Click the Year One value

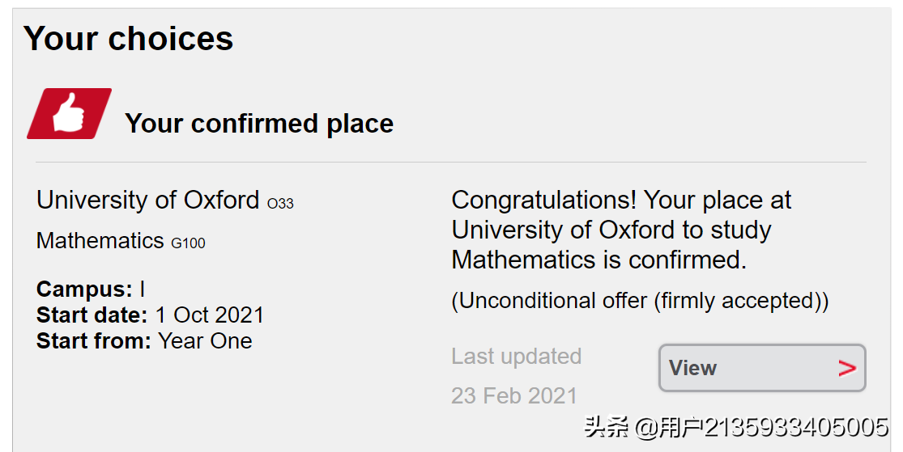pos(205,341)
